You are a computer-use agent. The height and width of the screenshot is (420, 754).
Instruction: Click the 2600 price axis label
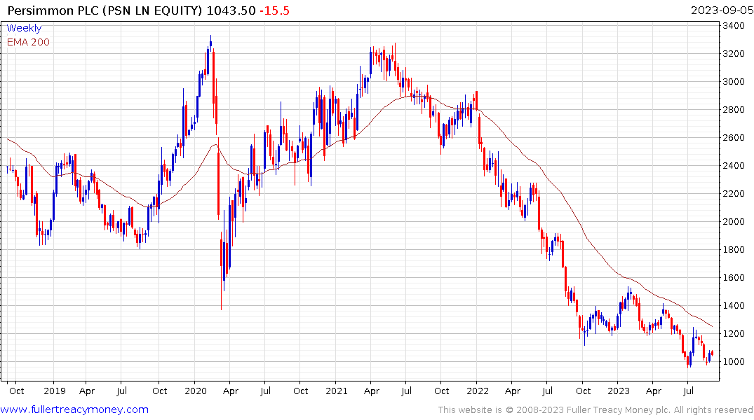tap(734, 138)
